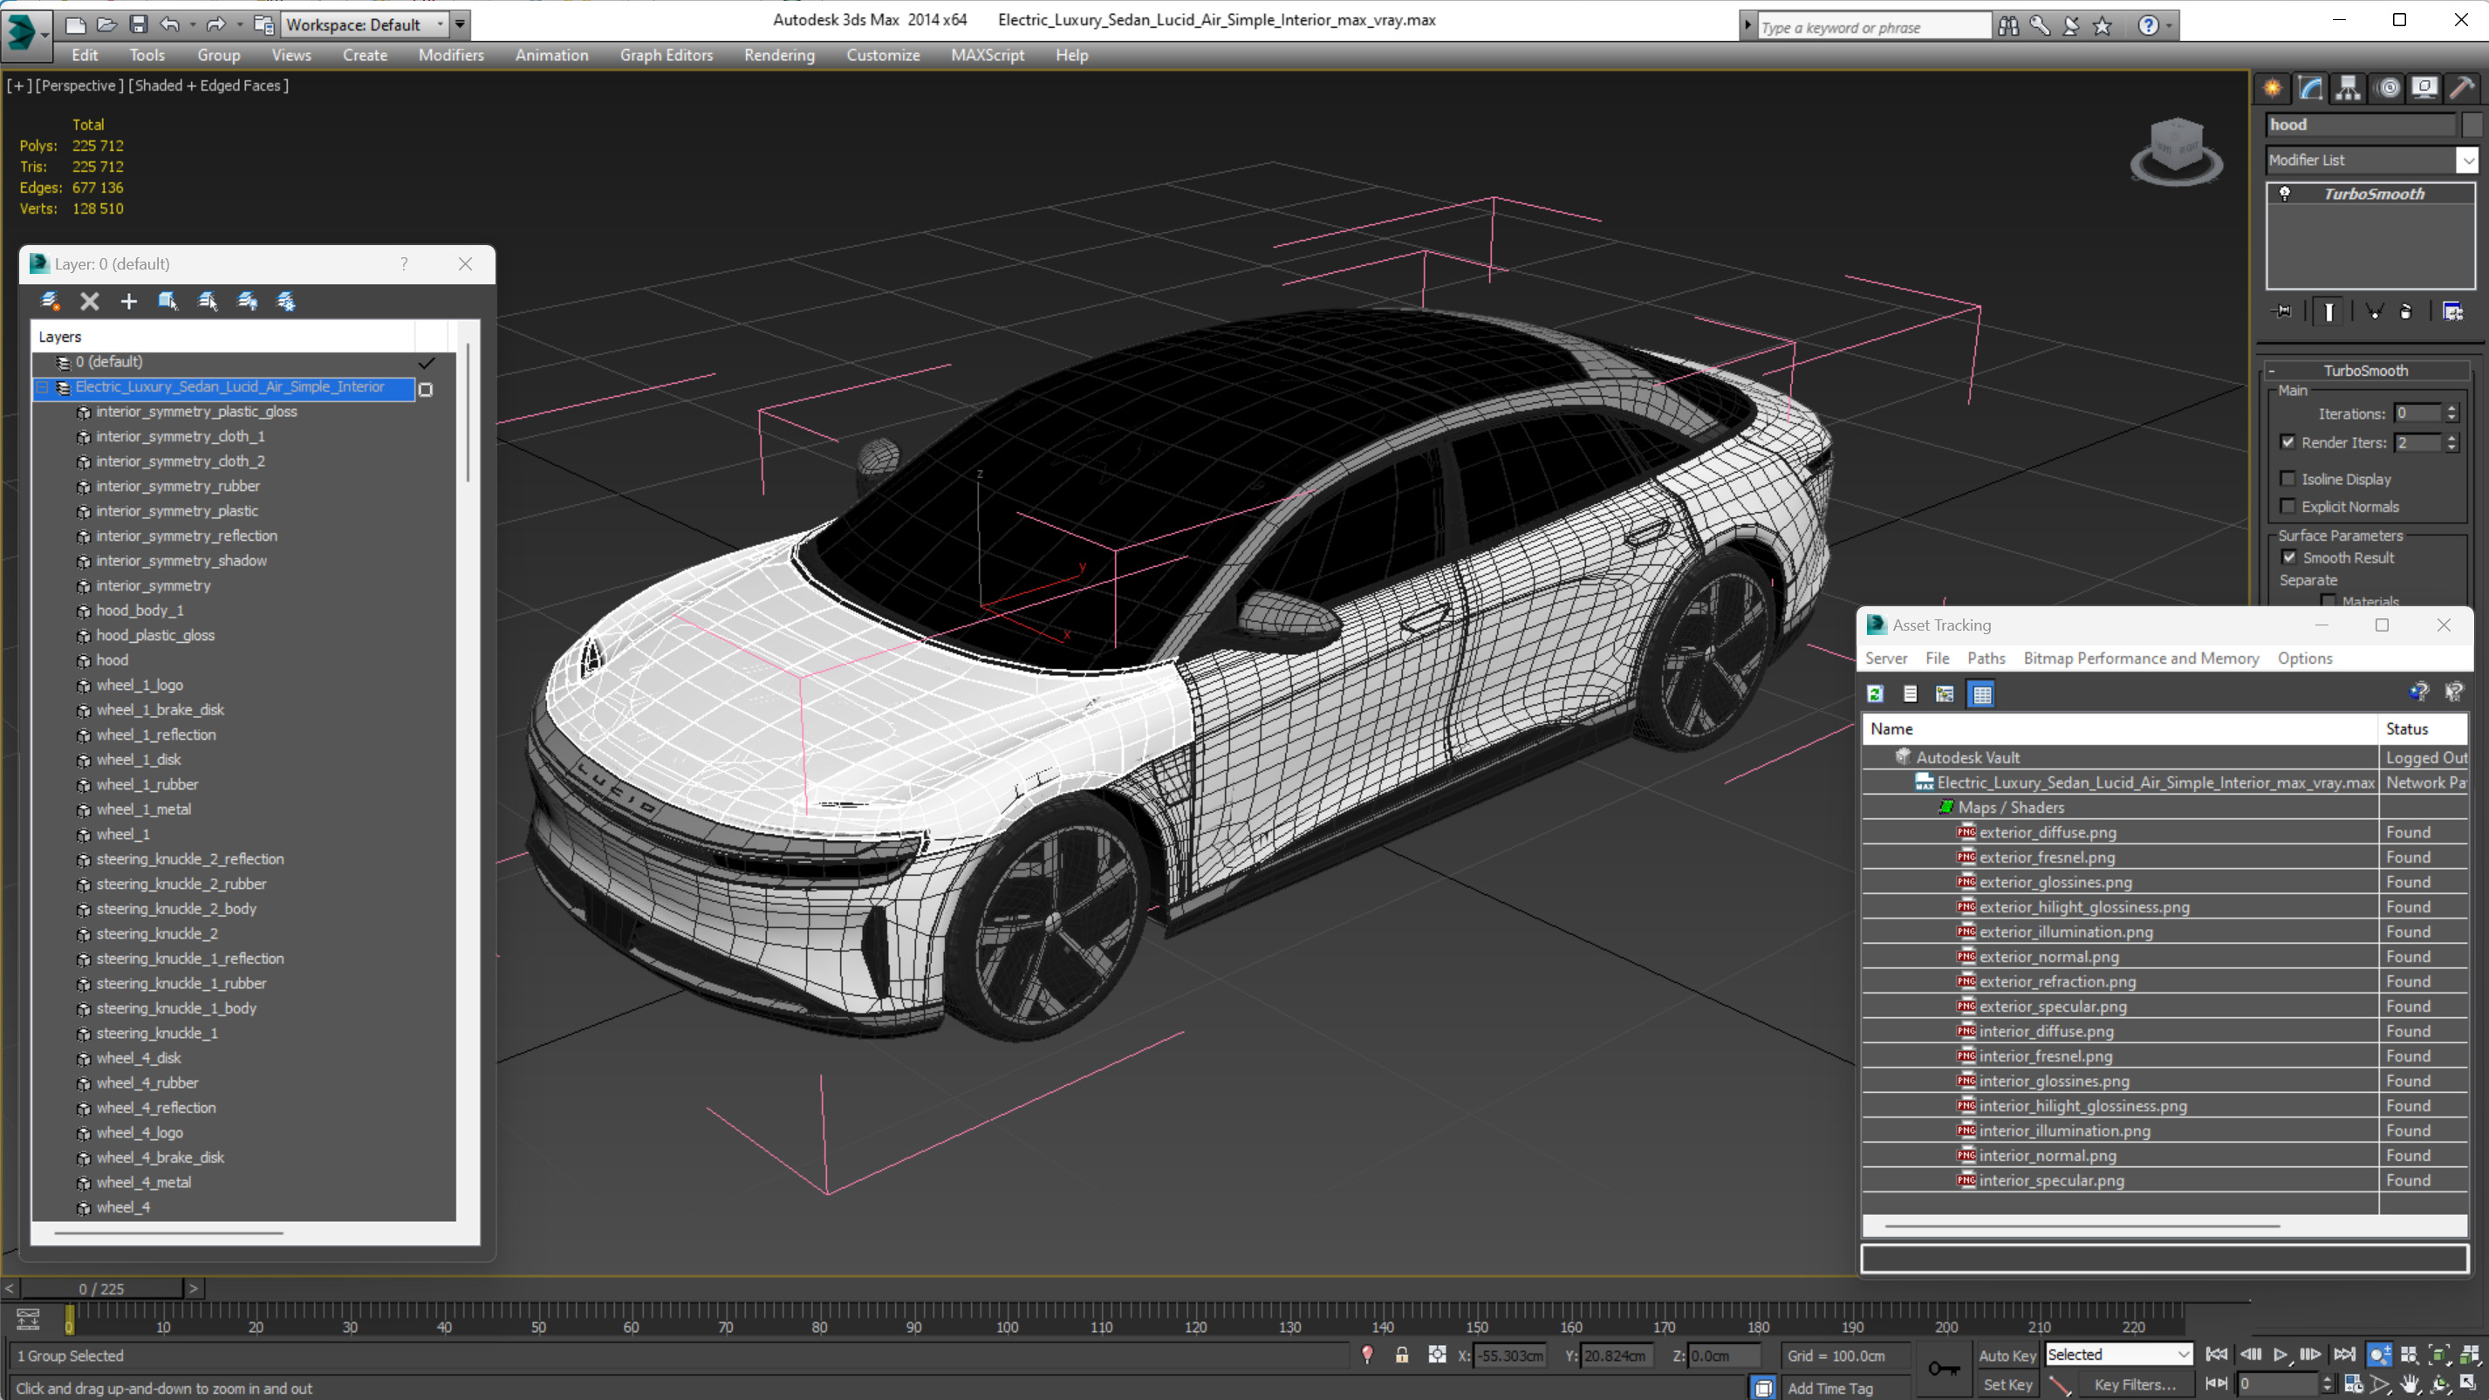Click Create New Layer icon in Layer dialog
This screenshot has height=1400, width=2489.
pyautogui.click(x=51, y=302)
